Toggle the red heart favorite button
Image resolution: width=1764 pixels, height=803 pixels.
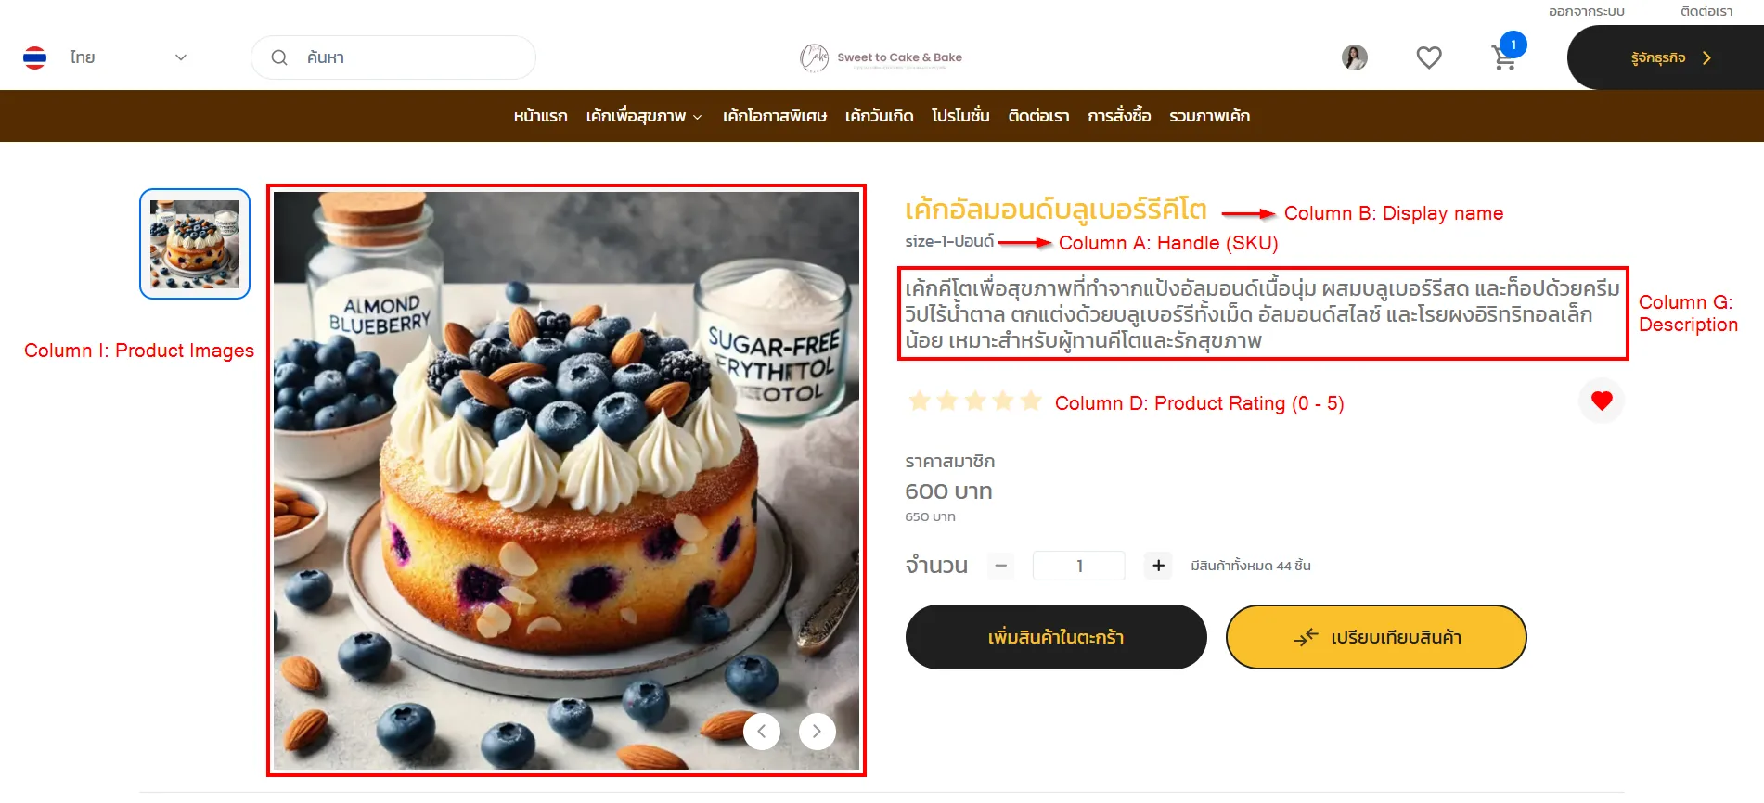(1602, 401)
